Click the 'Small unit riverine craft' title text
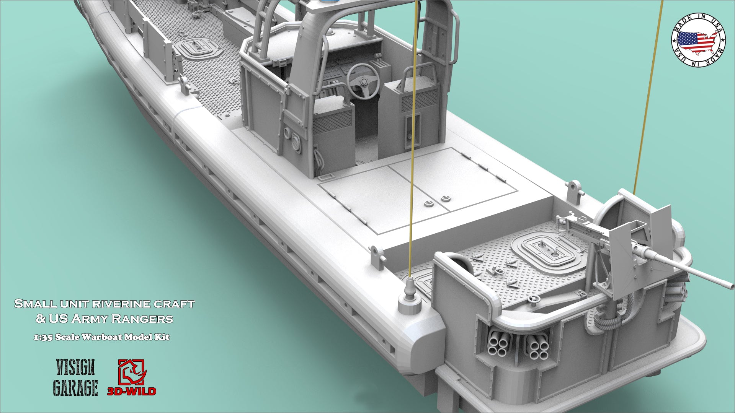 [x=105, y=304]
